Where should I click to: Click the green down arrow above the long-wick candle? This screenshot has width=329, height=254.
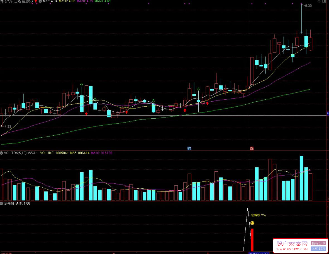(198, 89)
